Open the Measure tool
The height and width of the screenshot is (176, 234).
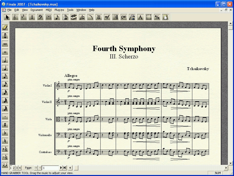point(49,17)
